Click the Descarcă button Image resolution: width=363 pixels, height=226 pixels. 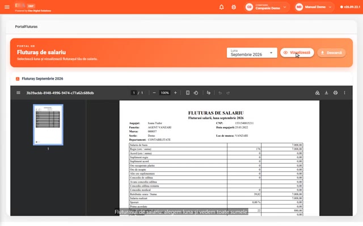[331, 53]
